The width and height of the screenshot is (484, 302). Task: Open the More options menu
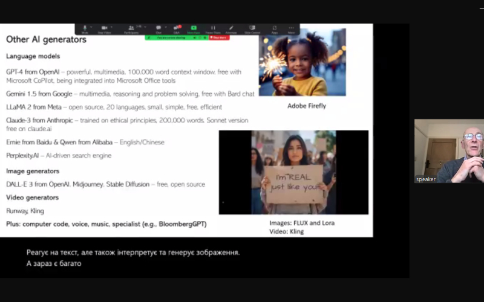291,29
